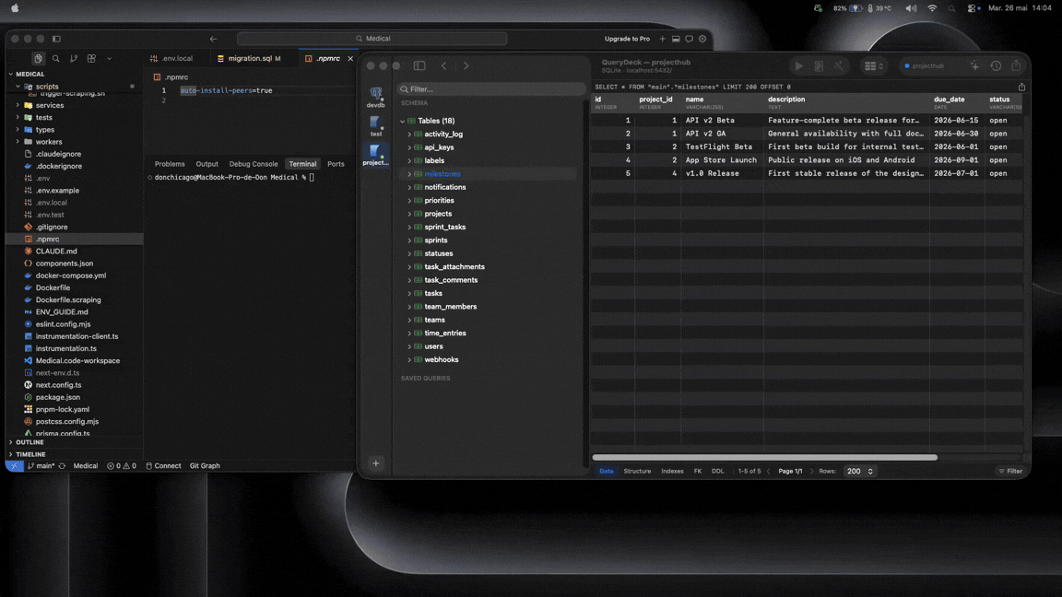The image size is (1062, 597).
Task: Collapse the Tables (18) group
Action: [x=402, y=122]
